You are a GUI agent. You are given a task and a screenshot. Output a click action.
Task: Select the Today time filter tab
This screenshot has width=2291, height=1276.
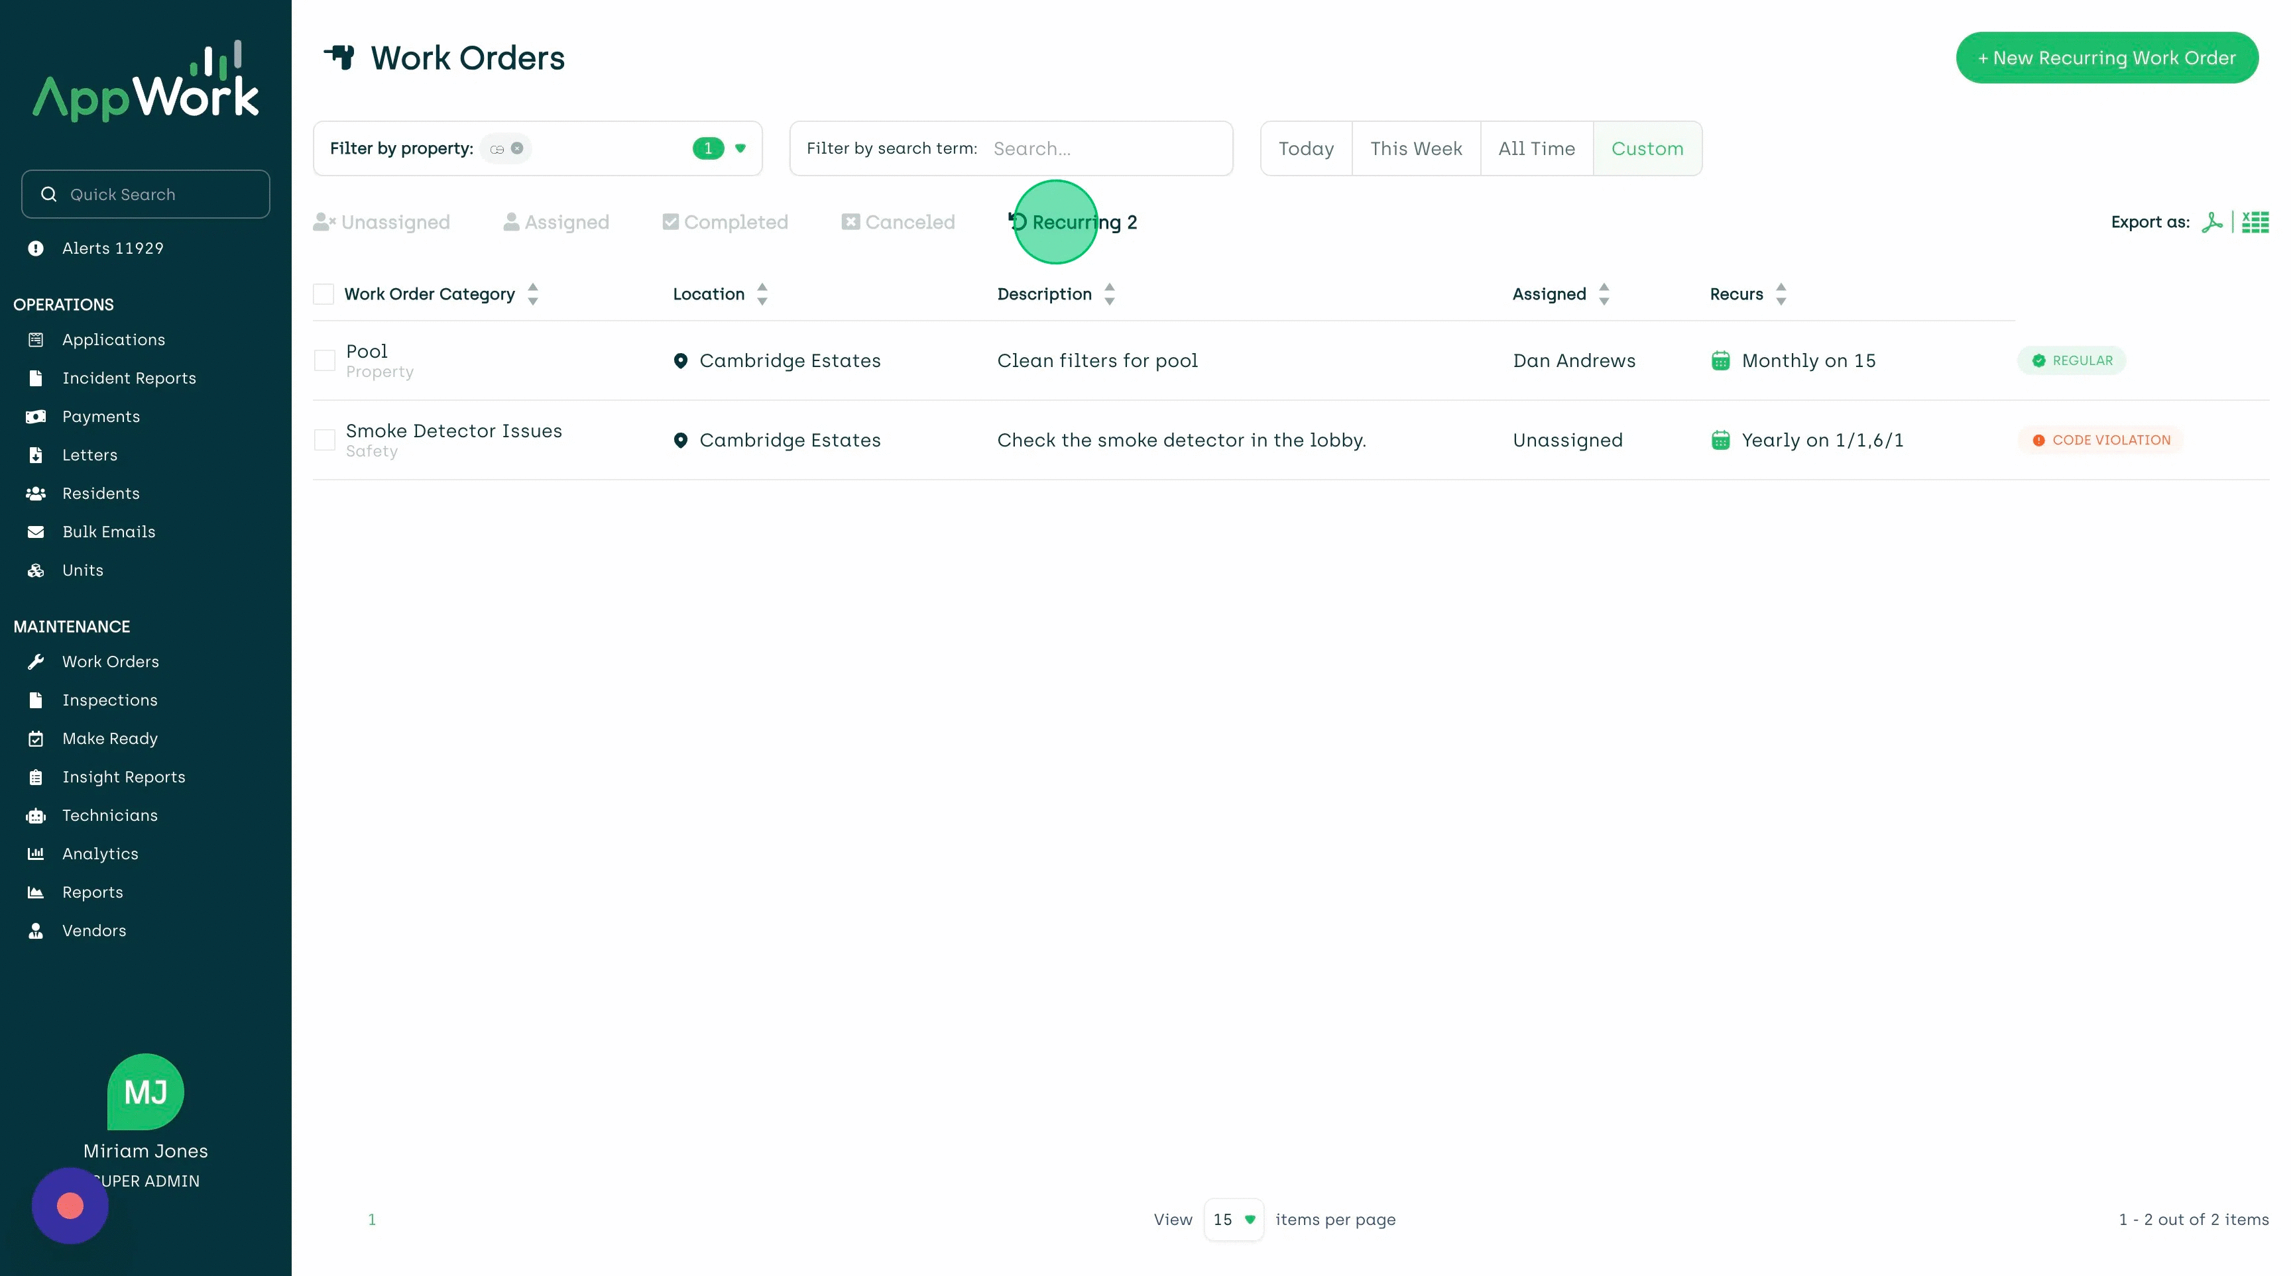1307,148
